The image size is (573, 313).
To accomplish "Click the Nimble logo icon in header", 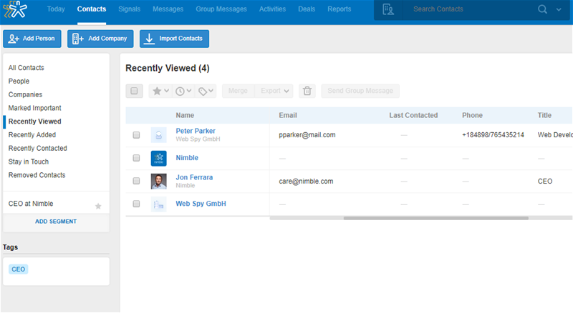I will pyautogui.click(x=15, y=9).
